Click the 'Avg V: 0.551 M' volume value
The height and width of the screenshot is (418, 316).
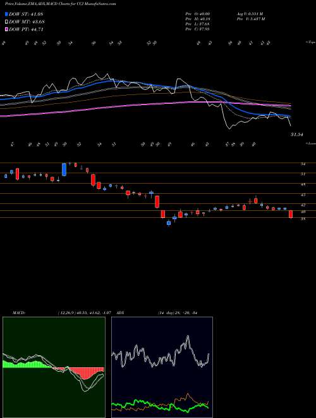point(249,14)
